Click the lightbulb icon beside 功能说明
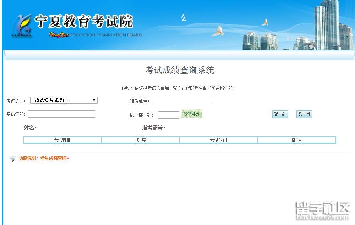Image resolution: width=355 pixels, height=225 pixels. 13,159
